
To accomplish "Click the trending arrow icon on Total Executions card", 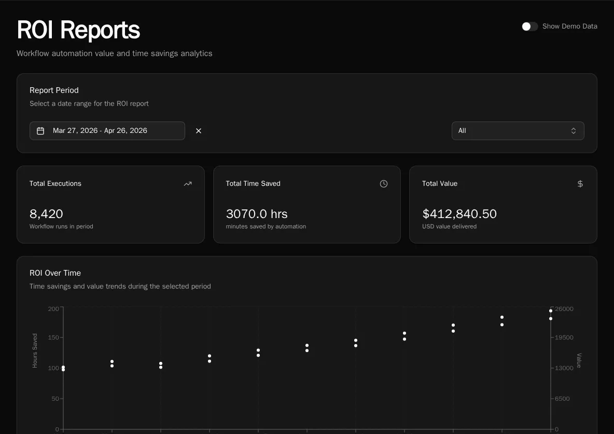I will point(188,183).
